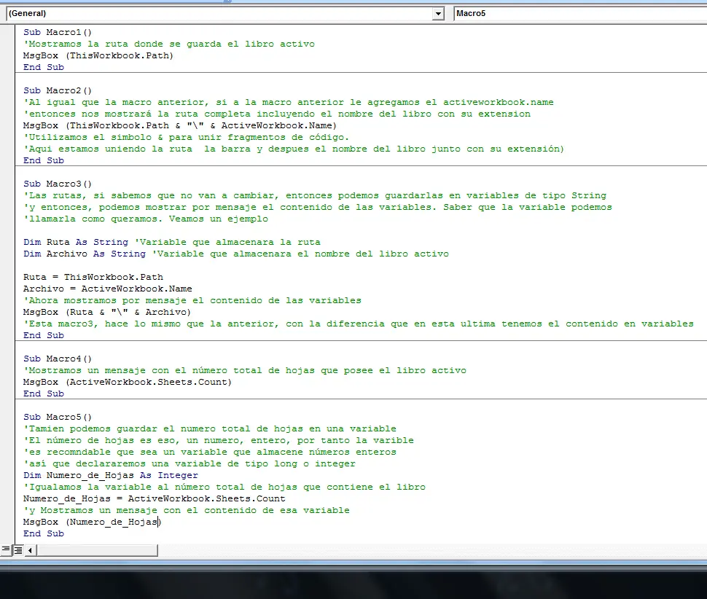Click comment 'Igualamos la variable al número total'
The height and width of the screenshot is (599, 707).
coord(224,488)
